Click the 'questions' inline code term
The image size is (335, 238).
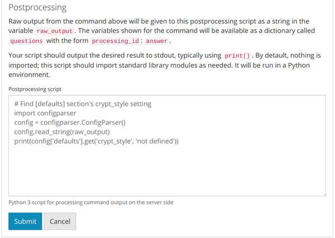coord(27,41)
